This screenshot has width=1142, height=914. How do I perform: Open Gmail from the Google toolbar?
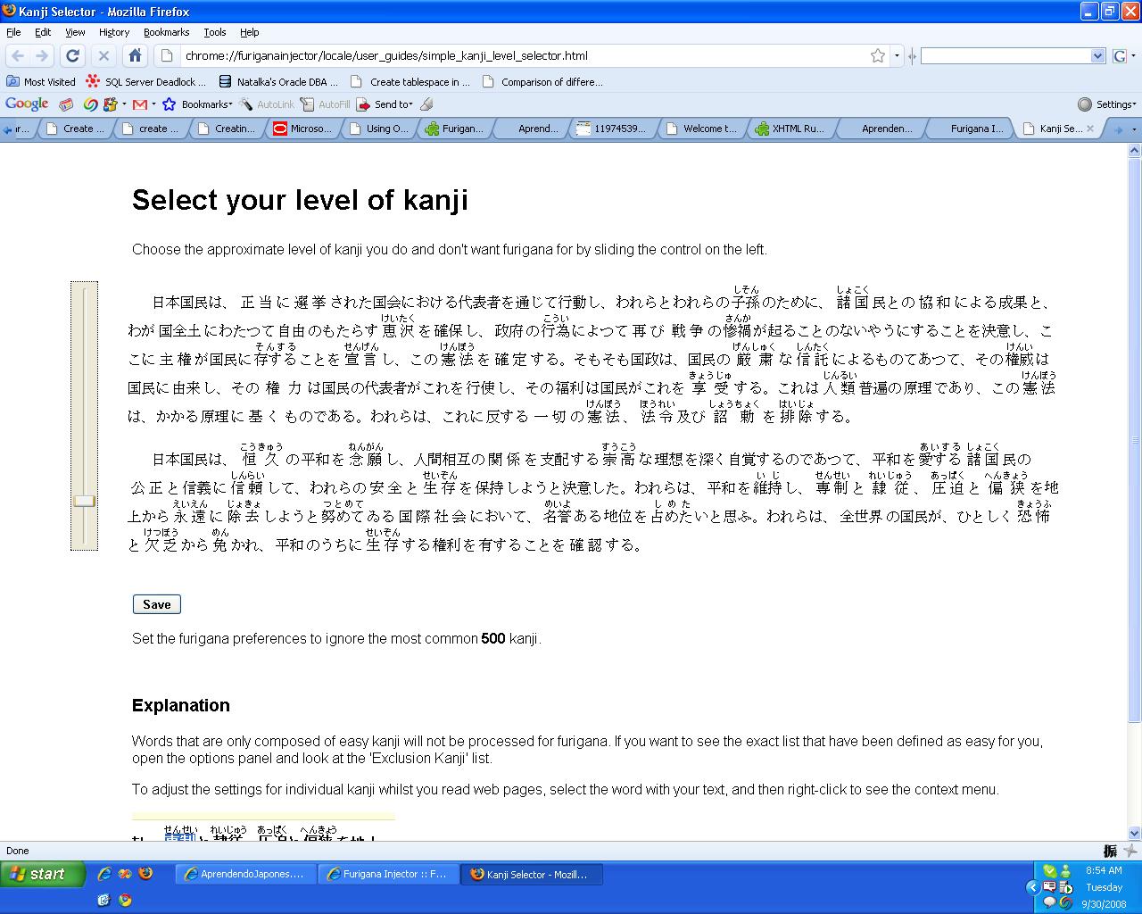click(x=139, y=104)
